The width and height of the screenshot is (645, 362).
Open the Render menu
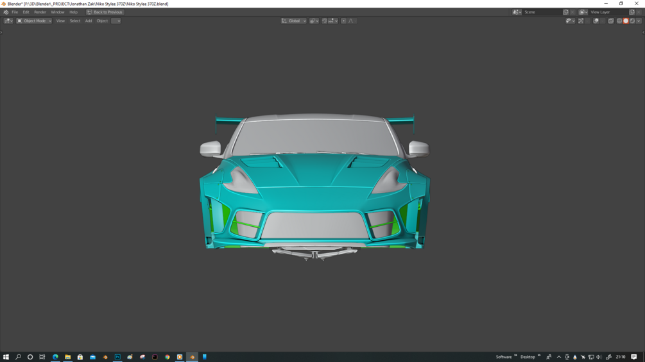pos(40,12)
